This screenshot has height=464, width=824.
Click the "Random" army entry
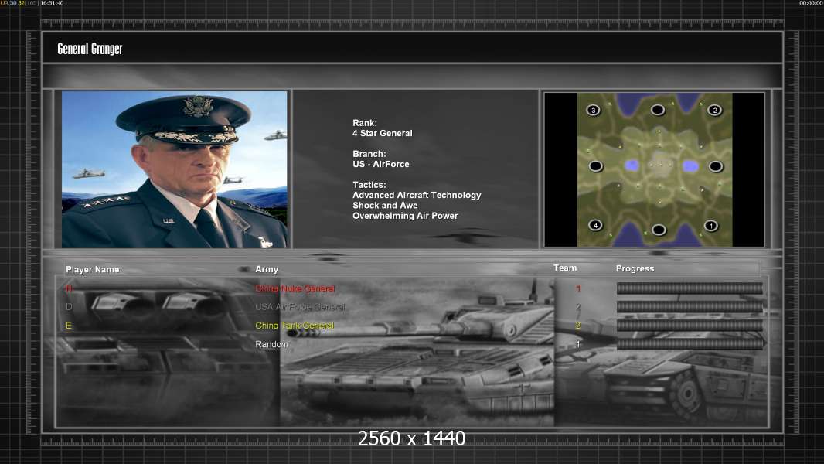(271, 344)
